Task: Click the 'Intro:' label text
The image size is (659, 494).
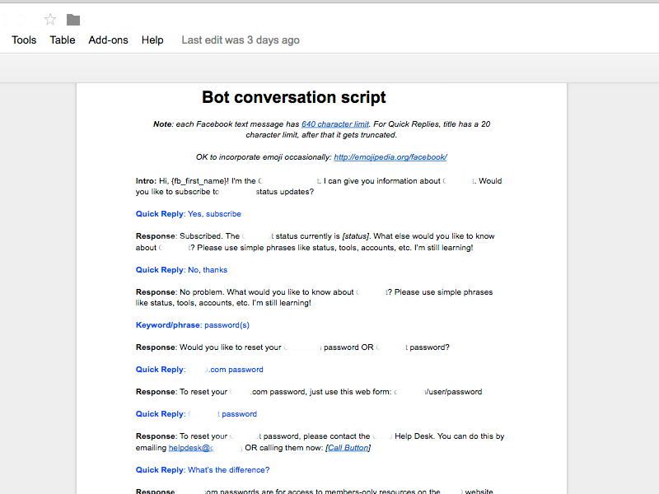Action: 146,181
